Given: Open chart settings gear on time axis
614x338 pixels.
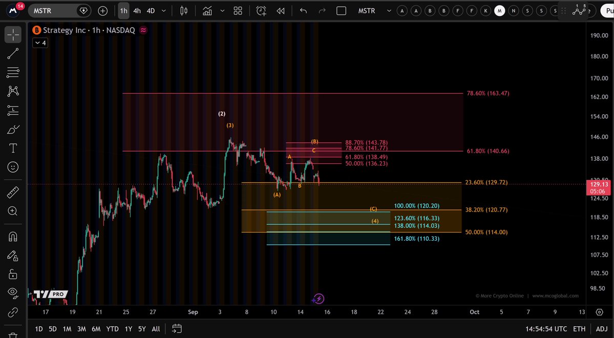Looking at the screenshot, I should tap(600, 312).
